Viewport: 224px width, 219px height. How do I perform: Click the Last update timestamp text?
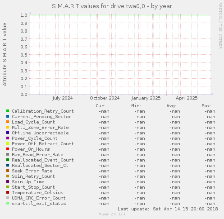(168, 209)
